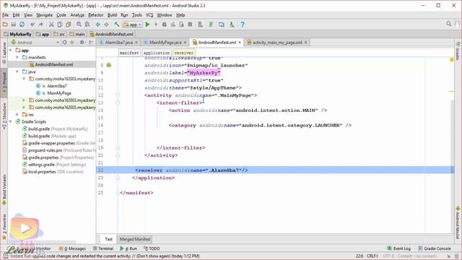Click the Open folder toolbar icon

5,25
